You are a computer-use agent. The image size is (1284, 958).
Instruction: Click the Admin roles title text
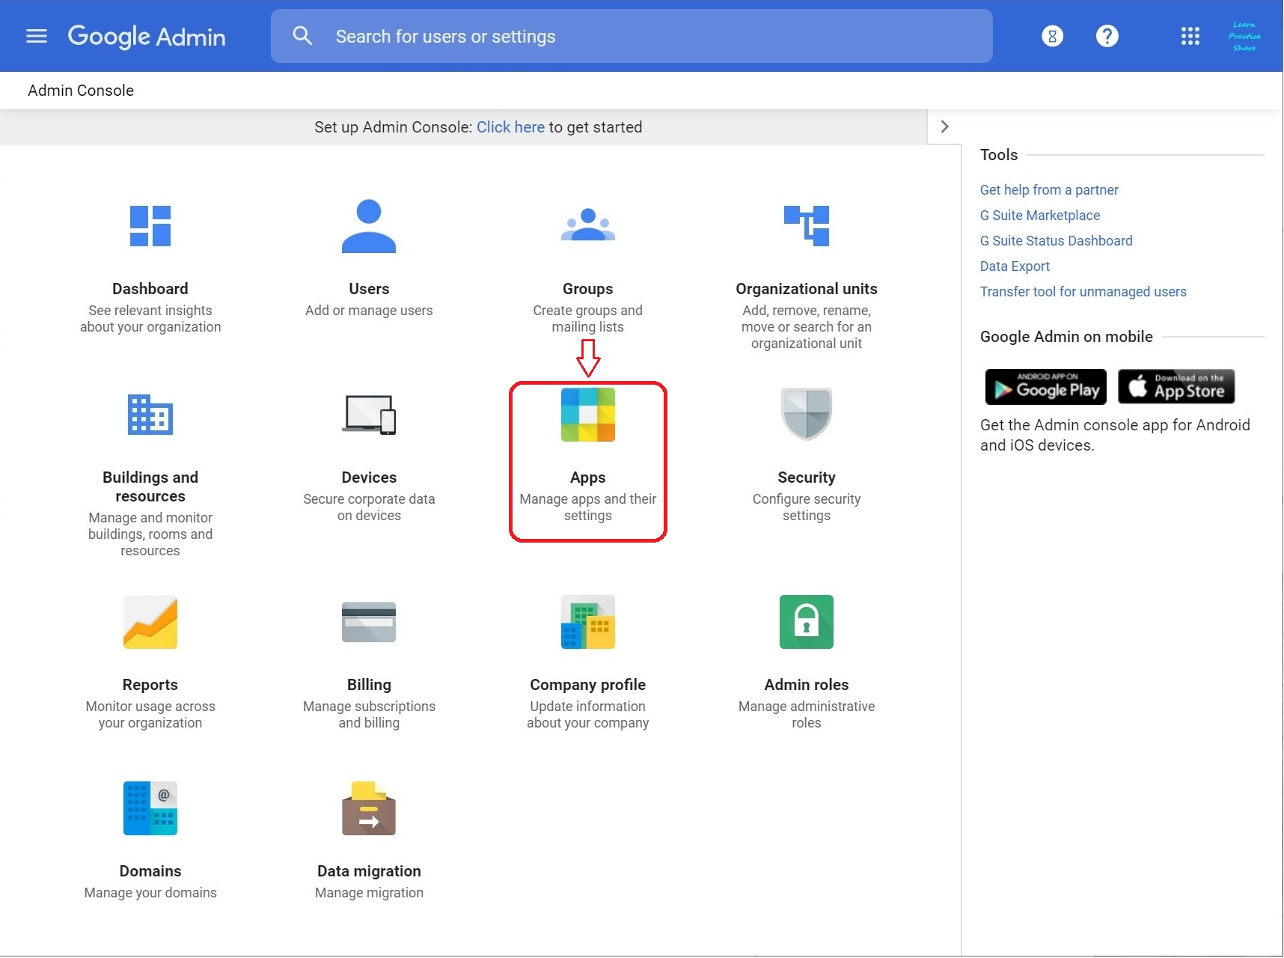pyautogui.click(x=807, y=685)
